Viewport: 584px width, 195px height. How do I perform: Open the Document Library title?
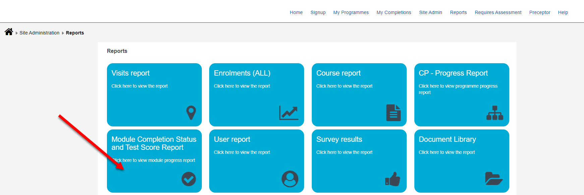[447, 139]
